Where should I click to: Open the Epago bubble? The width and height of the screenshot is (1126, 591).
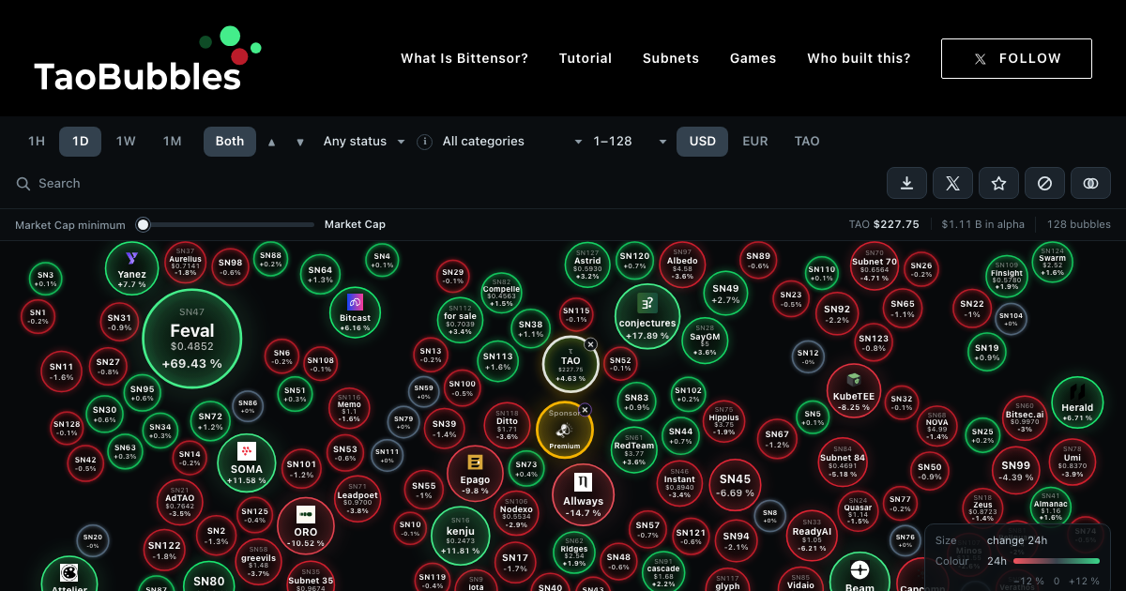(x=475, y=474)
